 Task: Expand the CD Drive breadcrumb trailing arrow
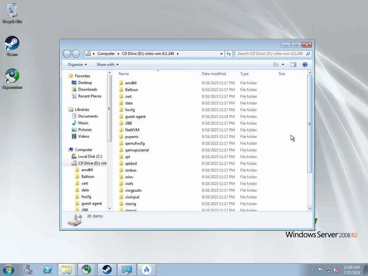click(178, 54)
